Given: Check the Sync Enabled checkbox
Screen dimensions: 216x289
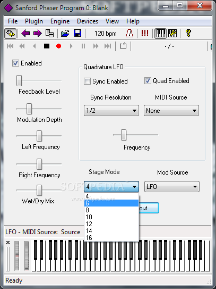Looking at the screenshot, I should coord(87,81).
